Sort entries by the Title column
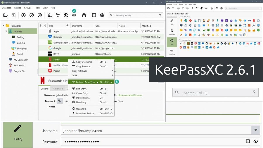 tap(58, 26)
